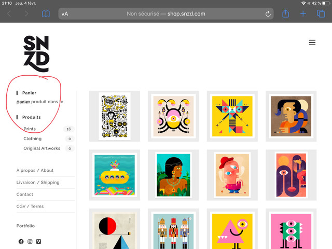Open the green three-eyed monster print

click(291, 229)
